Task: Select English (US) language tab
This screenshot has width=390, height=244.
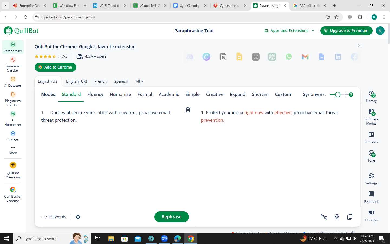Action: (x=48, y=81)
